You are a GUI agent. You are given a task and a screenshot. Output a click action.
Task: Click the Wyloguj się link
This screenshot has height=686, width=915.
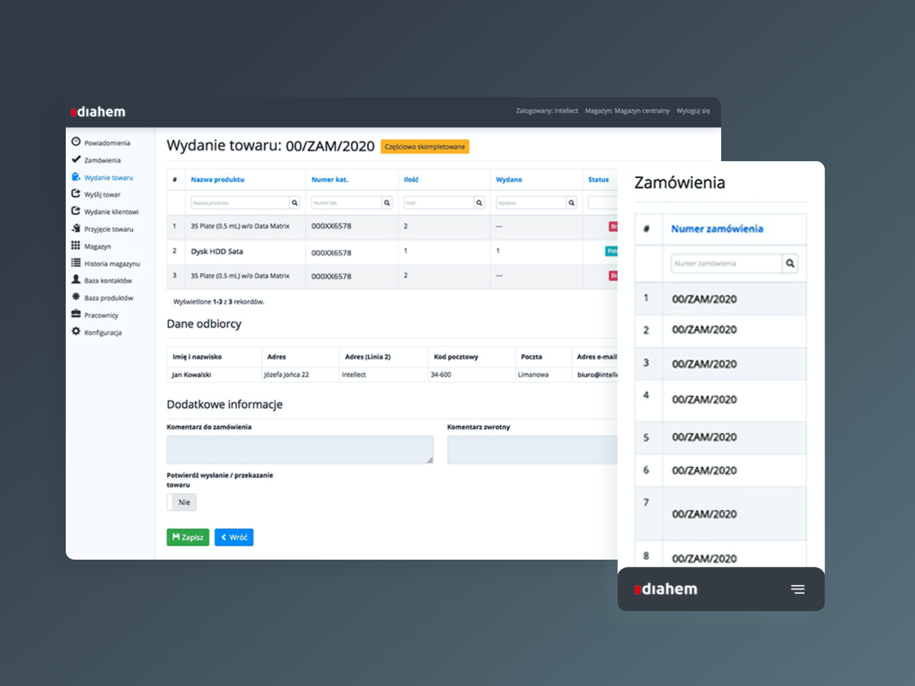pos(693,111)
